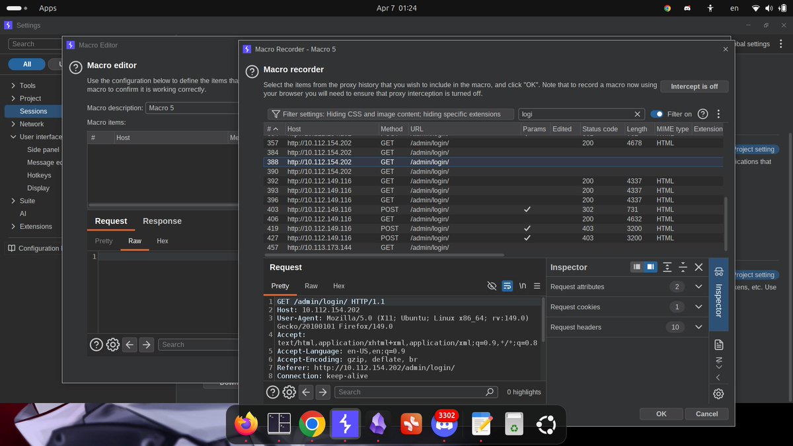This screenshot has height=446, width=793.
Task: Close the Inspector panel with X
Action: [699, 267]
